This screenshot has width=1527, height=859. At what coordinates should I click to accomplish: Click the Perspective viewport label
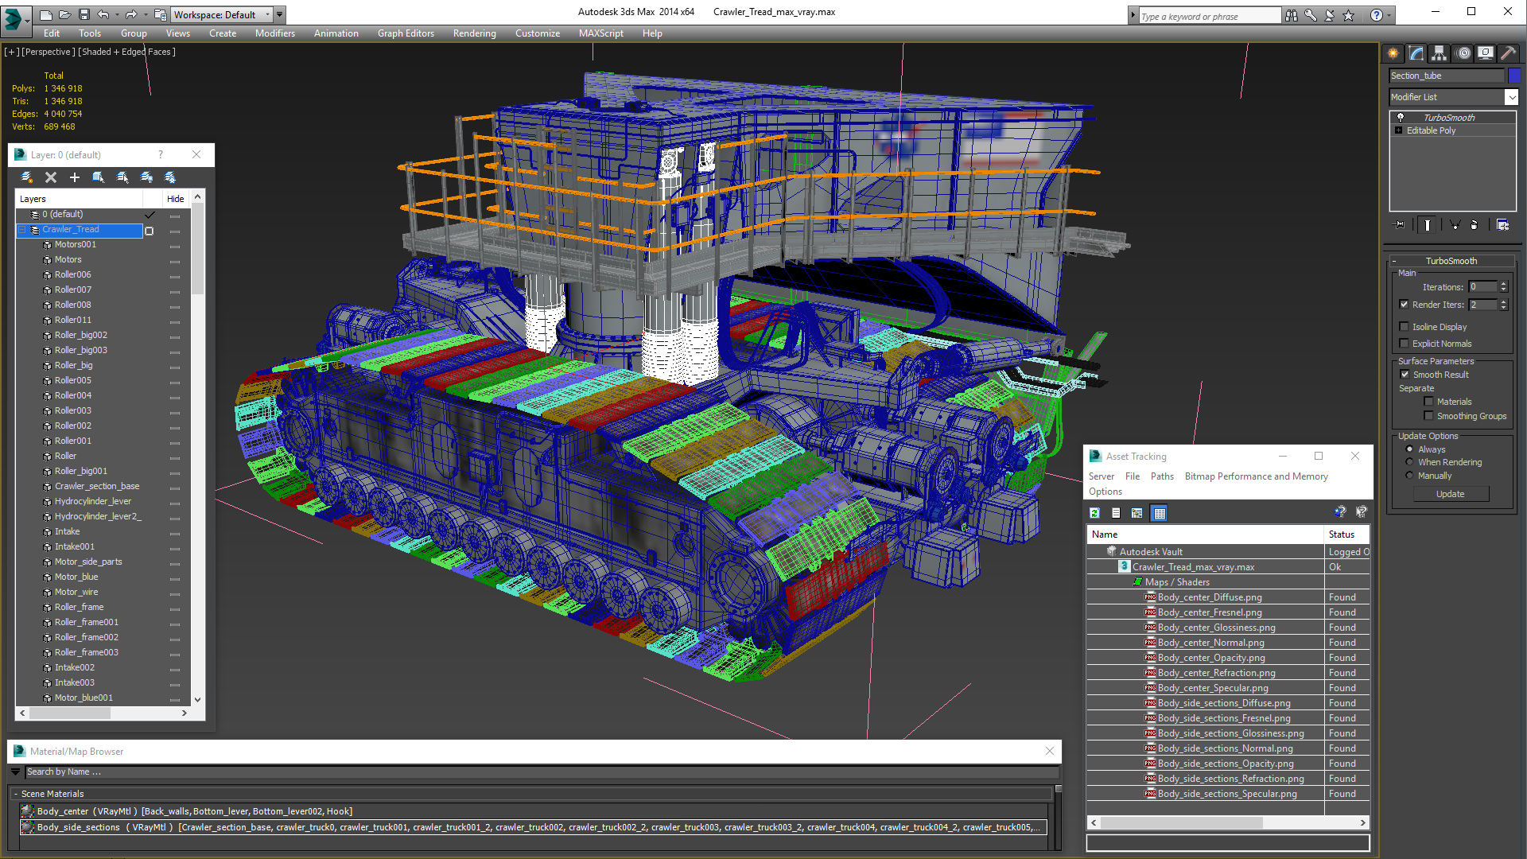pos(49,52)
